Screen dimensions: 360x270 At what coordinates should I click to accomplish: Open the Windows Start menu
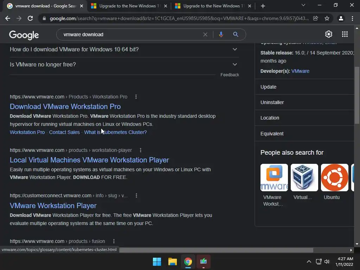pyautogui.click(x=157, y=262)
